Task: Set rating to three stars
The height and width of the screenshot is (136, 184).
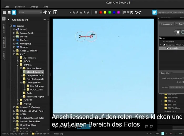Action: (81, 12)
